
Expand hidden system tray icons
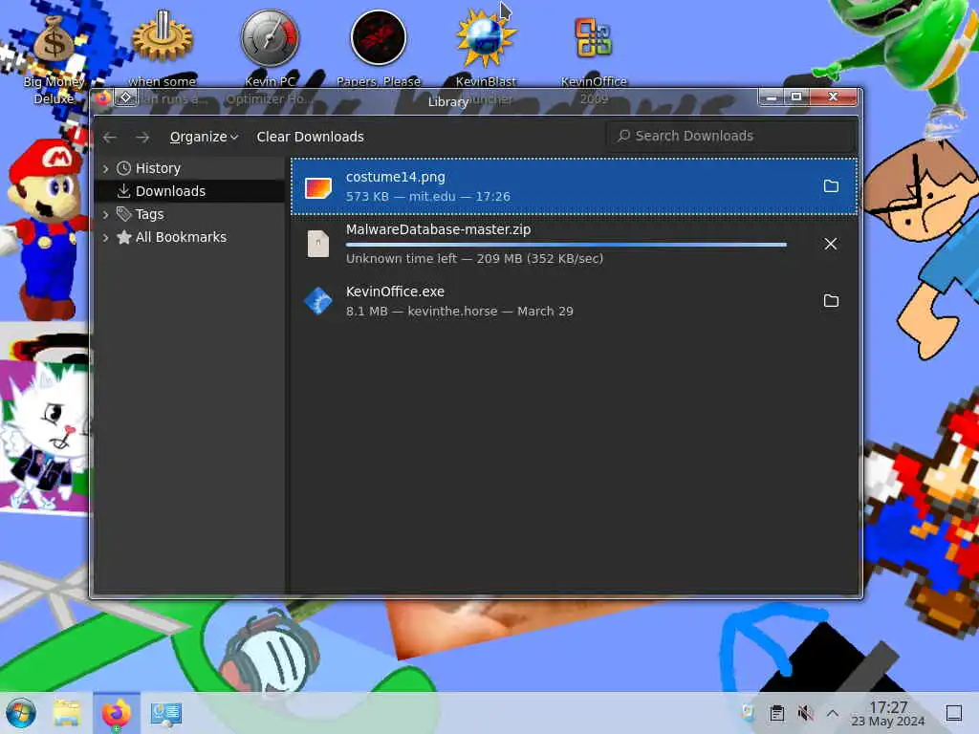pyautogui.click(x=833, y=713)
